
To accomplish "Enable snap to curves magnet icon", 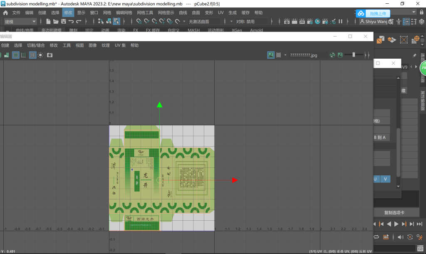I will point(147,22).
